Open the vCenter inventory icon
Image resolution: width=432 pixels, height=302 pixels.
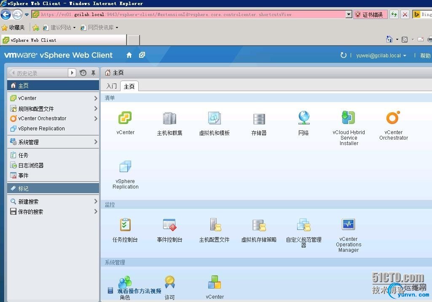(x=125, y=118)
